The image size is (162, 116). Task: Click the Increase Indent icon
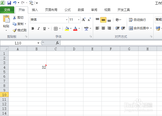point(123,28)
